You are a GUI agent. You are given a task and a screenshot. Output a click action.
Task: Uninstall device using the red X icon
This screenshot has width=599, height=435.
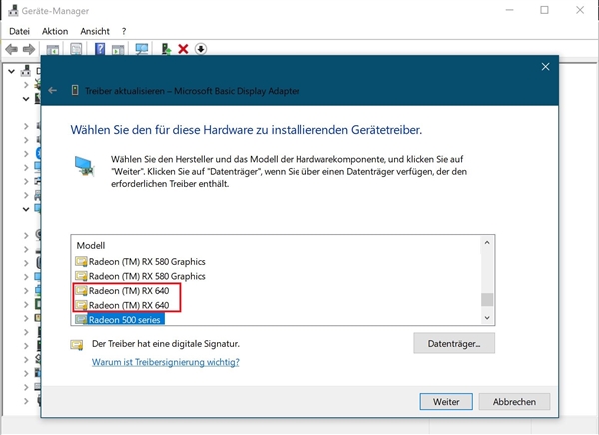(183, 49)
